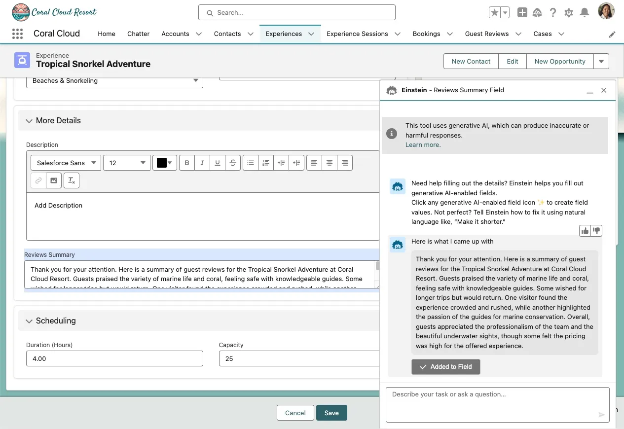The image size is (624, 429).
Task: Open the black text color picker
Action: tap(165, 163)
